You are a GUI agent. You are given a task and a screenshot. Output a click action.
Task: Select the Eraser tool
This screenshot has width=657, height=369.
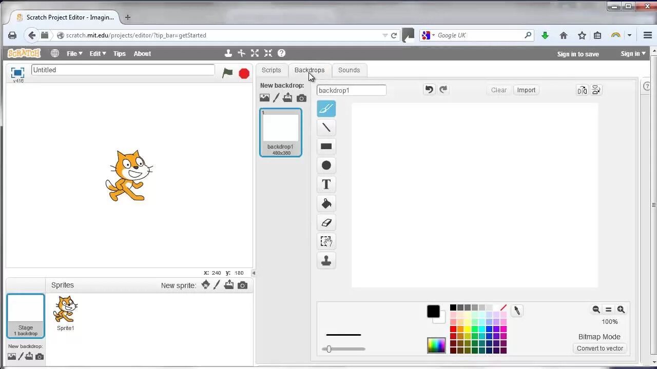pyautogui.click(x=326, y=222)
